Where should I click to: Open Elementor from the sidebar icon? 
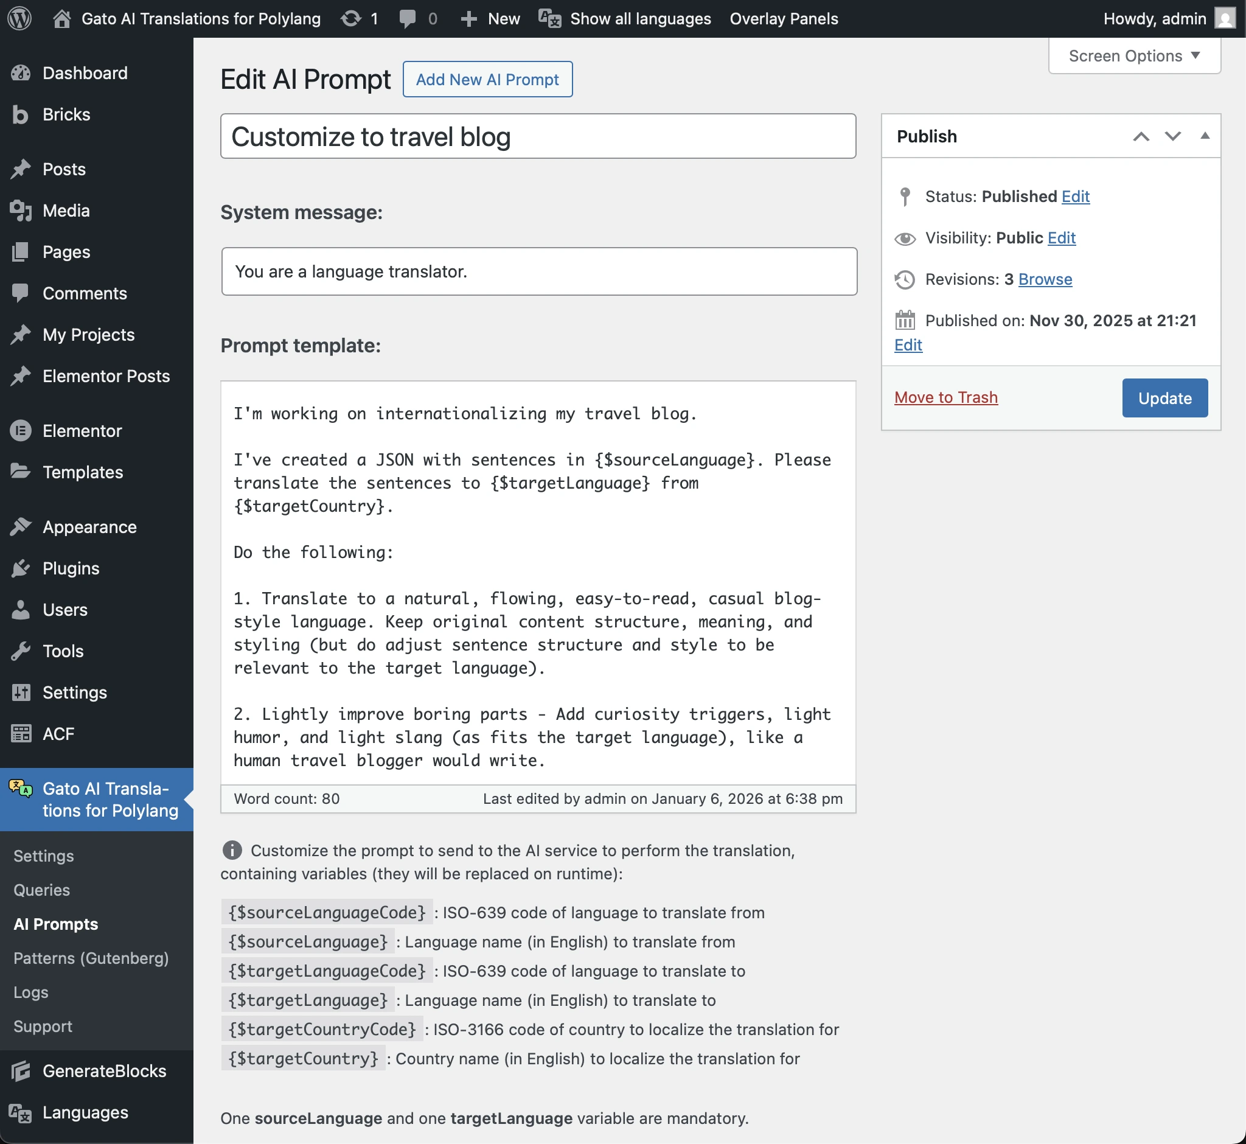[21, 431]
